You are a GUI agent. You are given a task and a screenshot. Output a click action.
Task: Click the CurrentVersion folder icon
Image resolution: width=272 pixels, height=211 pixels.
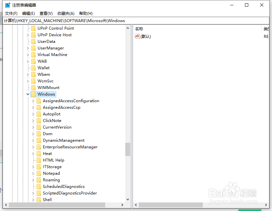tap(39, 127)
